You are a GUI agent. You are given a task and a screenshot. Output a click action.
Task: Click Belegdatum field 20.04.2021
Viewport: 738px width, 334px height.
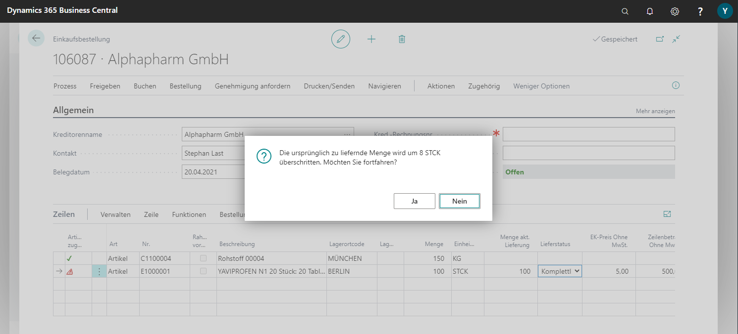click(x=267, y=172)
